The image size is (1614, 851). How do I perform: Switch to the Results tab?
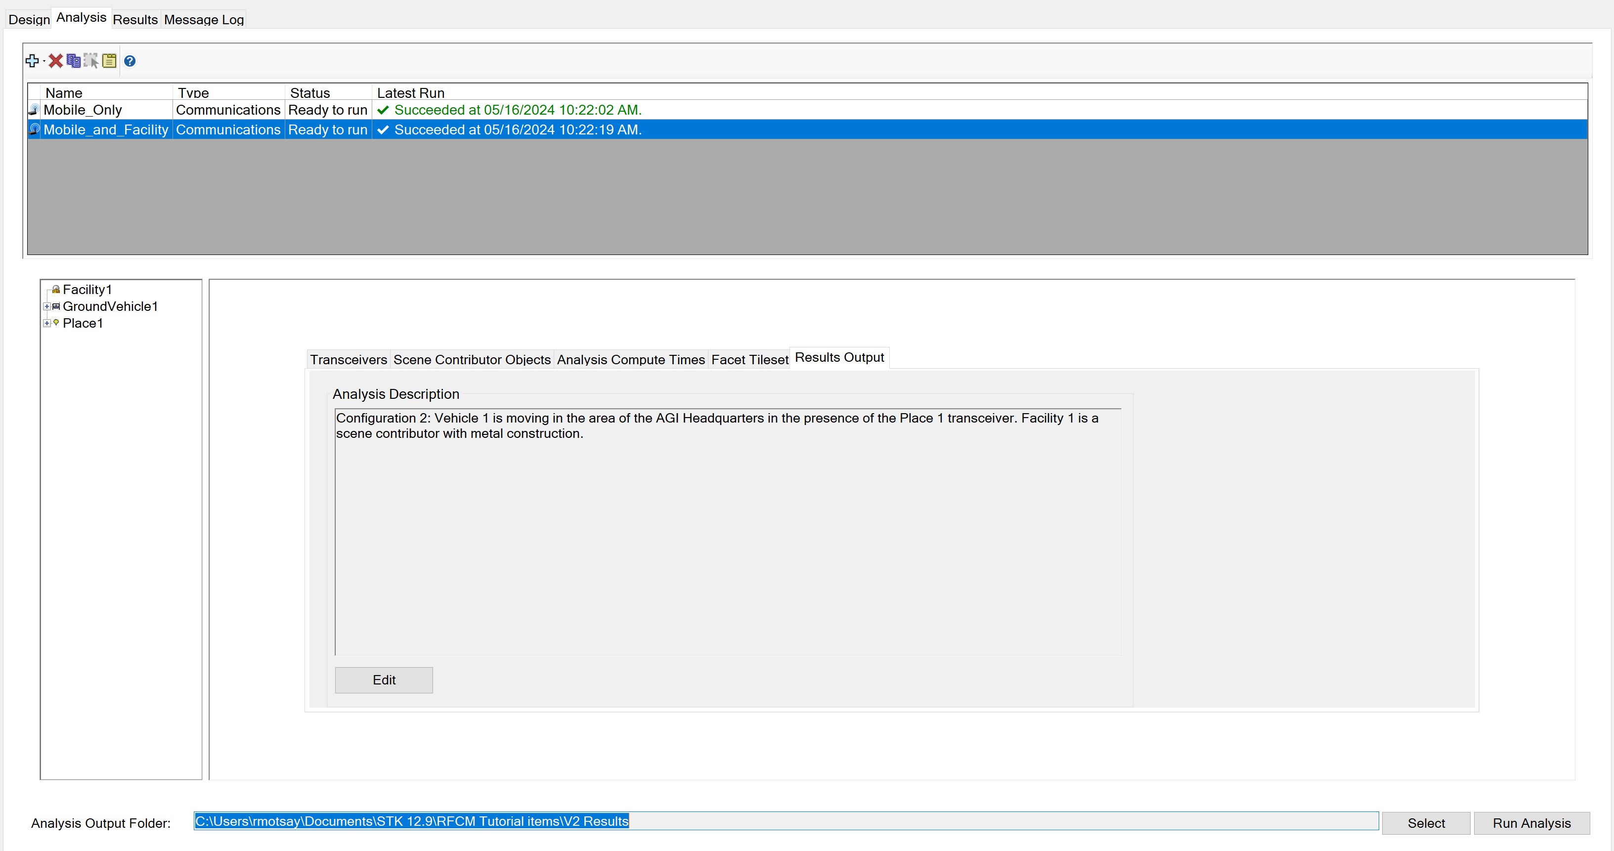click(135, 19)
